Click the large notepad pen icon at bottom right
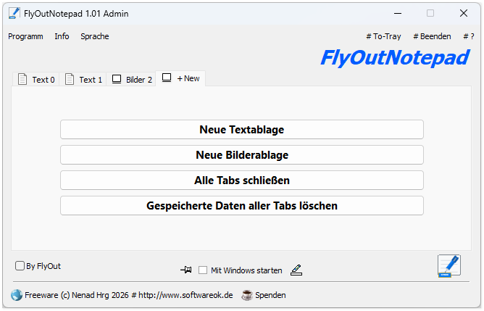 coord(449,265)
